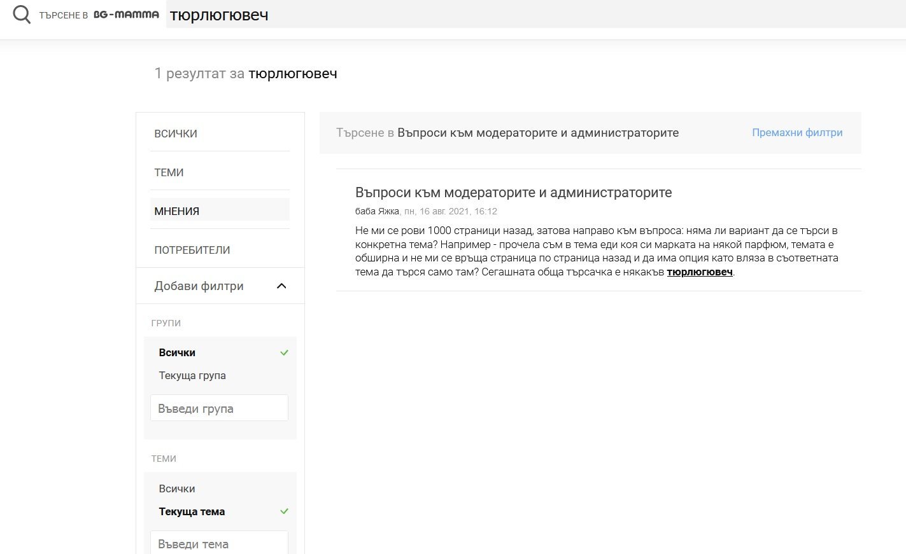
Task: Click Премахни филтри link
Action: 797,132
